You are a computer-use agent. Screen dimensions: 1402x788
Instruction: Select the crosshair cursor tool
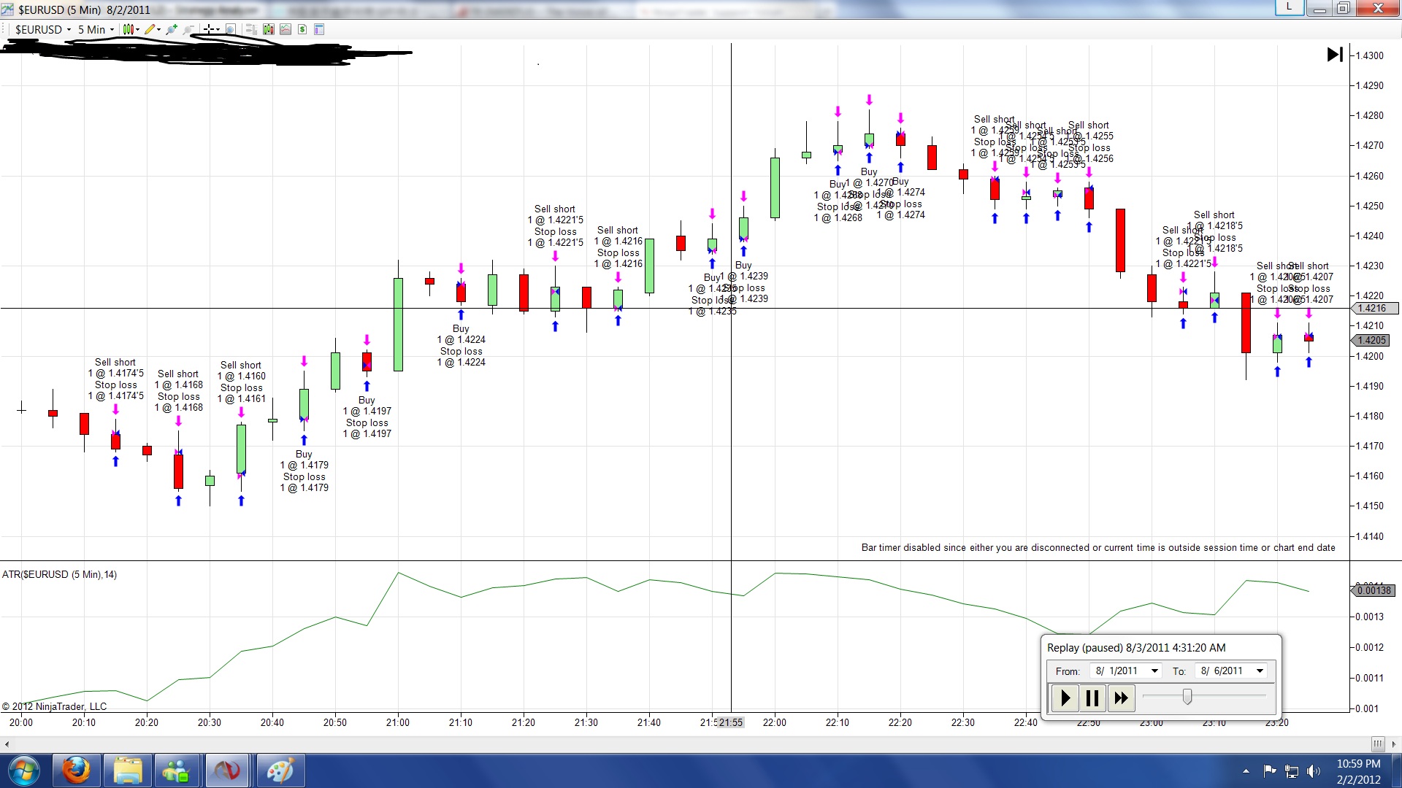pos(209,29)
